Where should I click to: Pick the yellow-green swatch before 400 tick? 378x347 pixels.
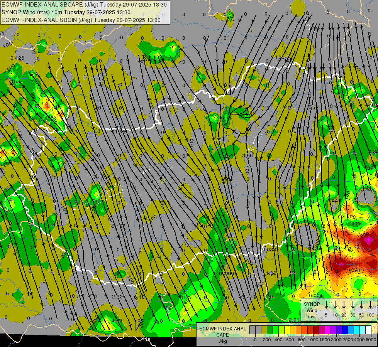coord(281,330)
